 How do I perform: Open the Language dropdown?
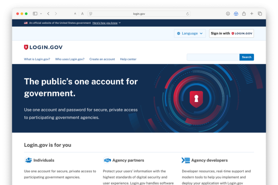pos(190,33)
